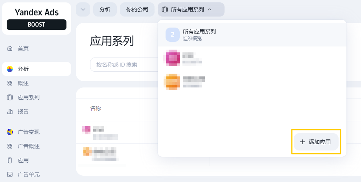The width and height of the screenshot is (361, 182).
Task: Click the grid icon next to 广告概述
Action: (10, 146)
